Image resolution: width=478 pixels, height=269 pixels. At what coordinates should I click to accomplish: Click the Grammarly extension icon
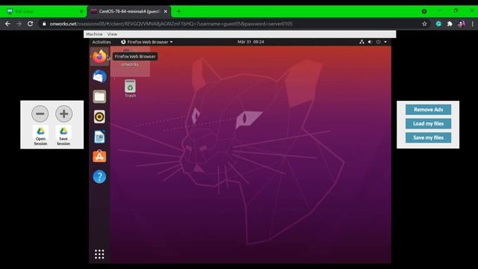coord(438,24)
